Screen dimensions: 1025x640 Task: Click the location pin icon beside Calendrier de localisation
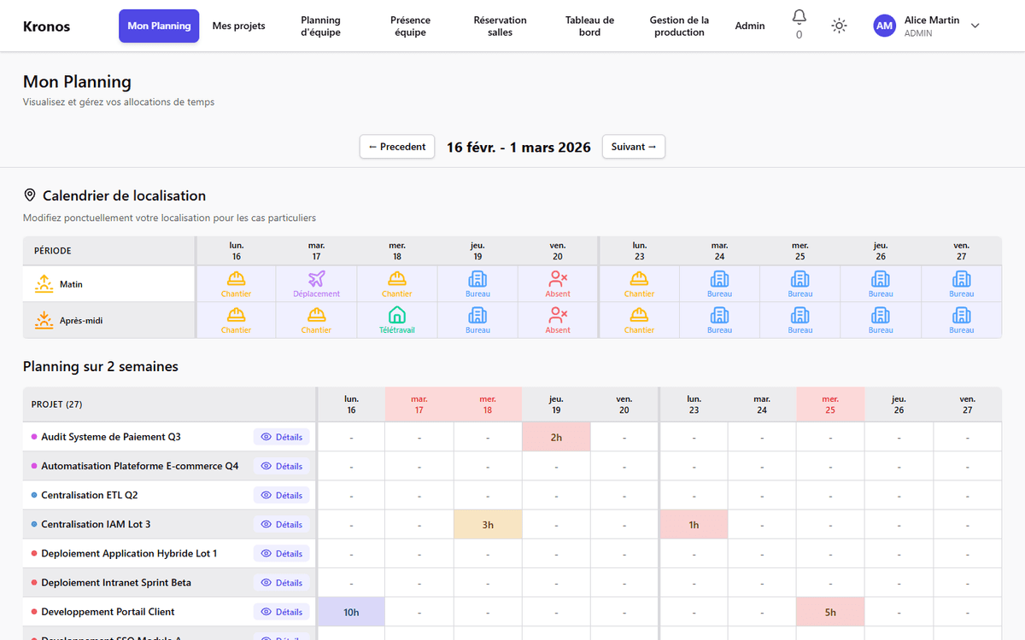29,195
